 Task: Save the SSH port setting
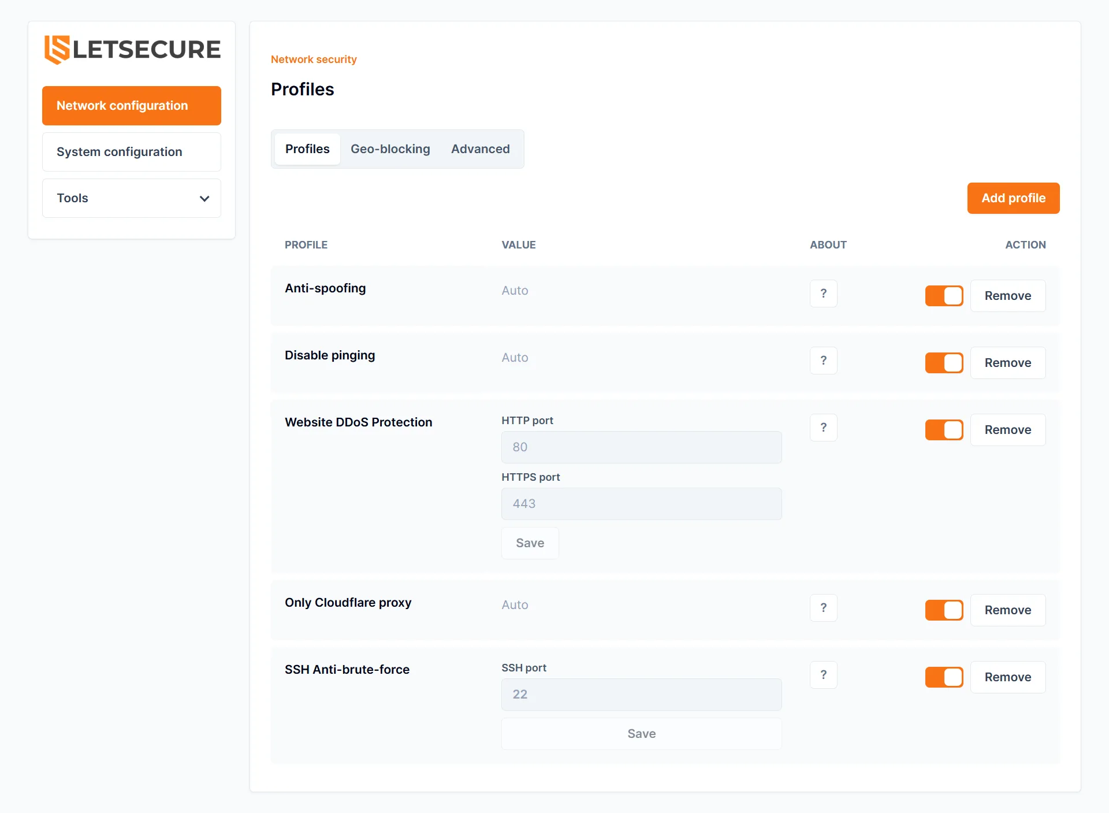(642, 734)
